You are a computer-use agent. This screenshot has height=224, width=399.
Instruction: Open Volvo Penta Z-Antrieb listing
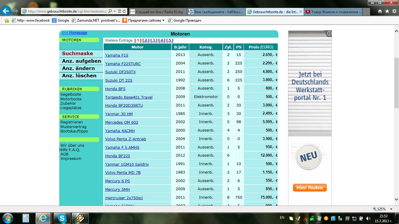tap(126, 139)
